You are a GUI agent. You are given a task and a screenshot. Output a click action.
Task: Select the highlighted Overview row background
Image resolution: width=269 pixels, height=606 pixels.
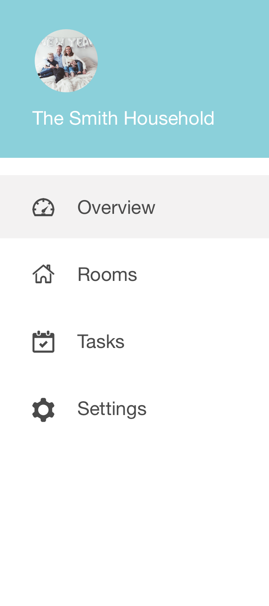point(134,207)
